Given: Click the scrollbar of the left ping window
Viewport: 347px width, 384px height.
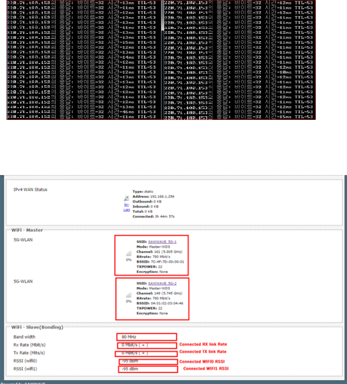Looking at the screenshot, I should click(x=162, y=16).
